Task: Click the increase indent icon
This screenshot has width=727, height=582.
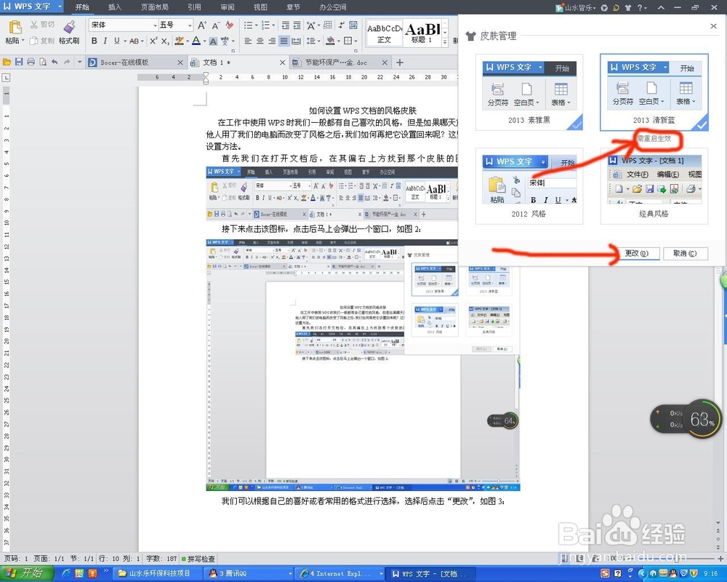Action: tap(297, 25)
